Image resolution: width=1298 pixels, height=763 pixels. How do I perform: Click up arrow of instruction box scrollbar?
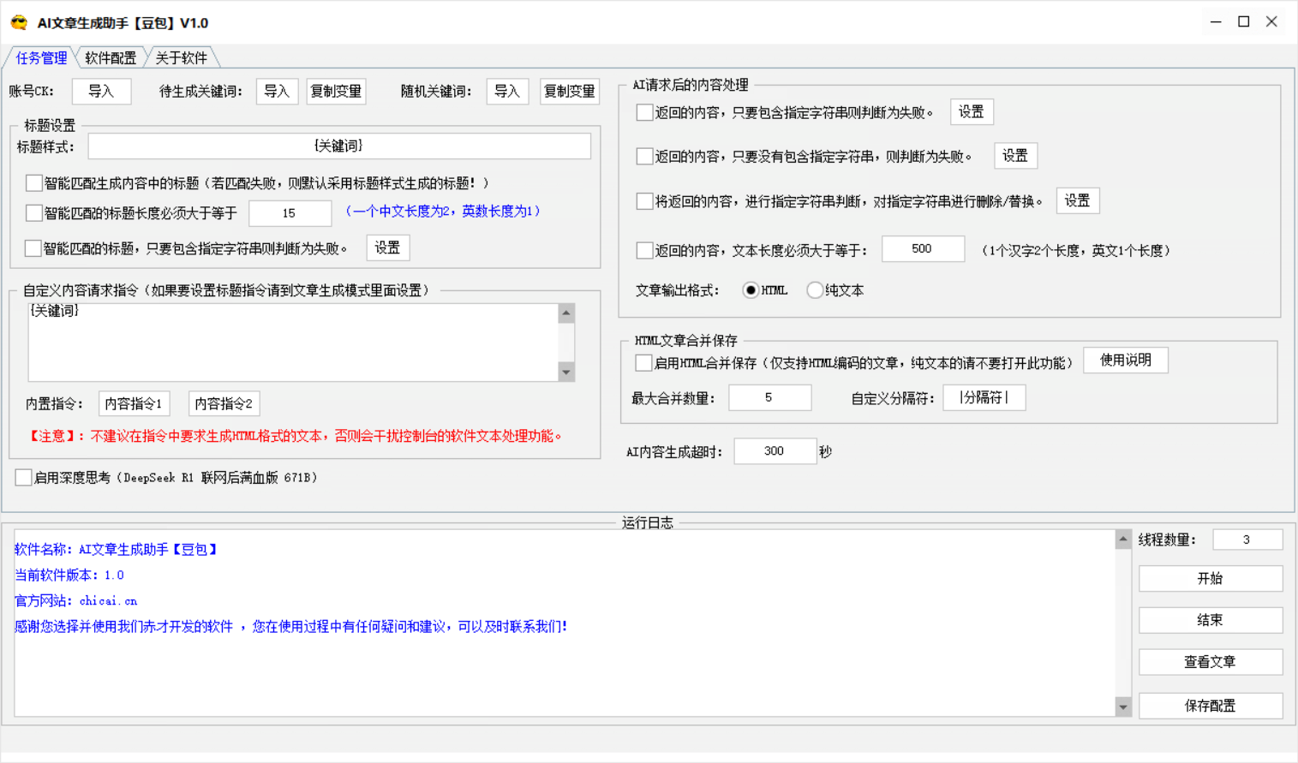566,313
